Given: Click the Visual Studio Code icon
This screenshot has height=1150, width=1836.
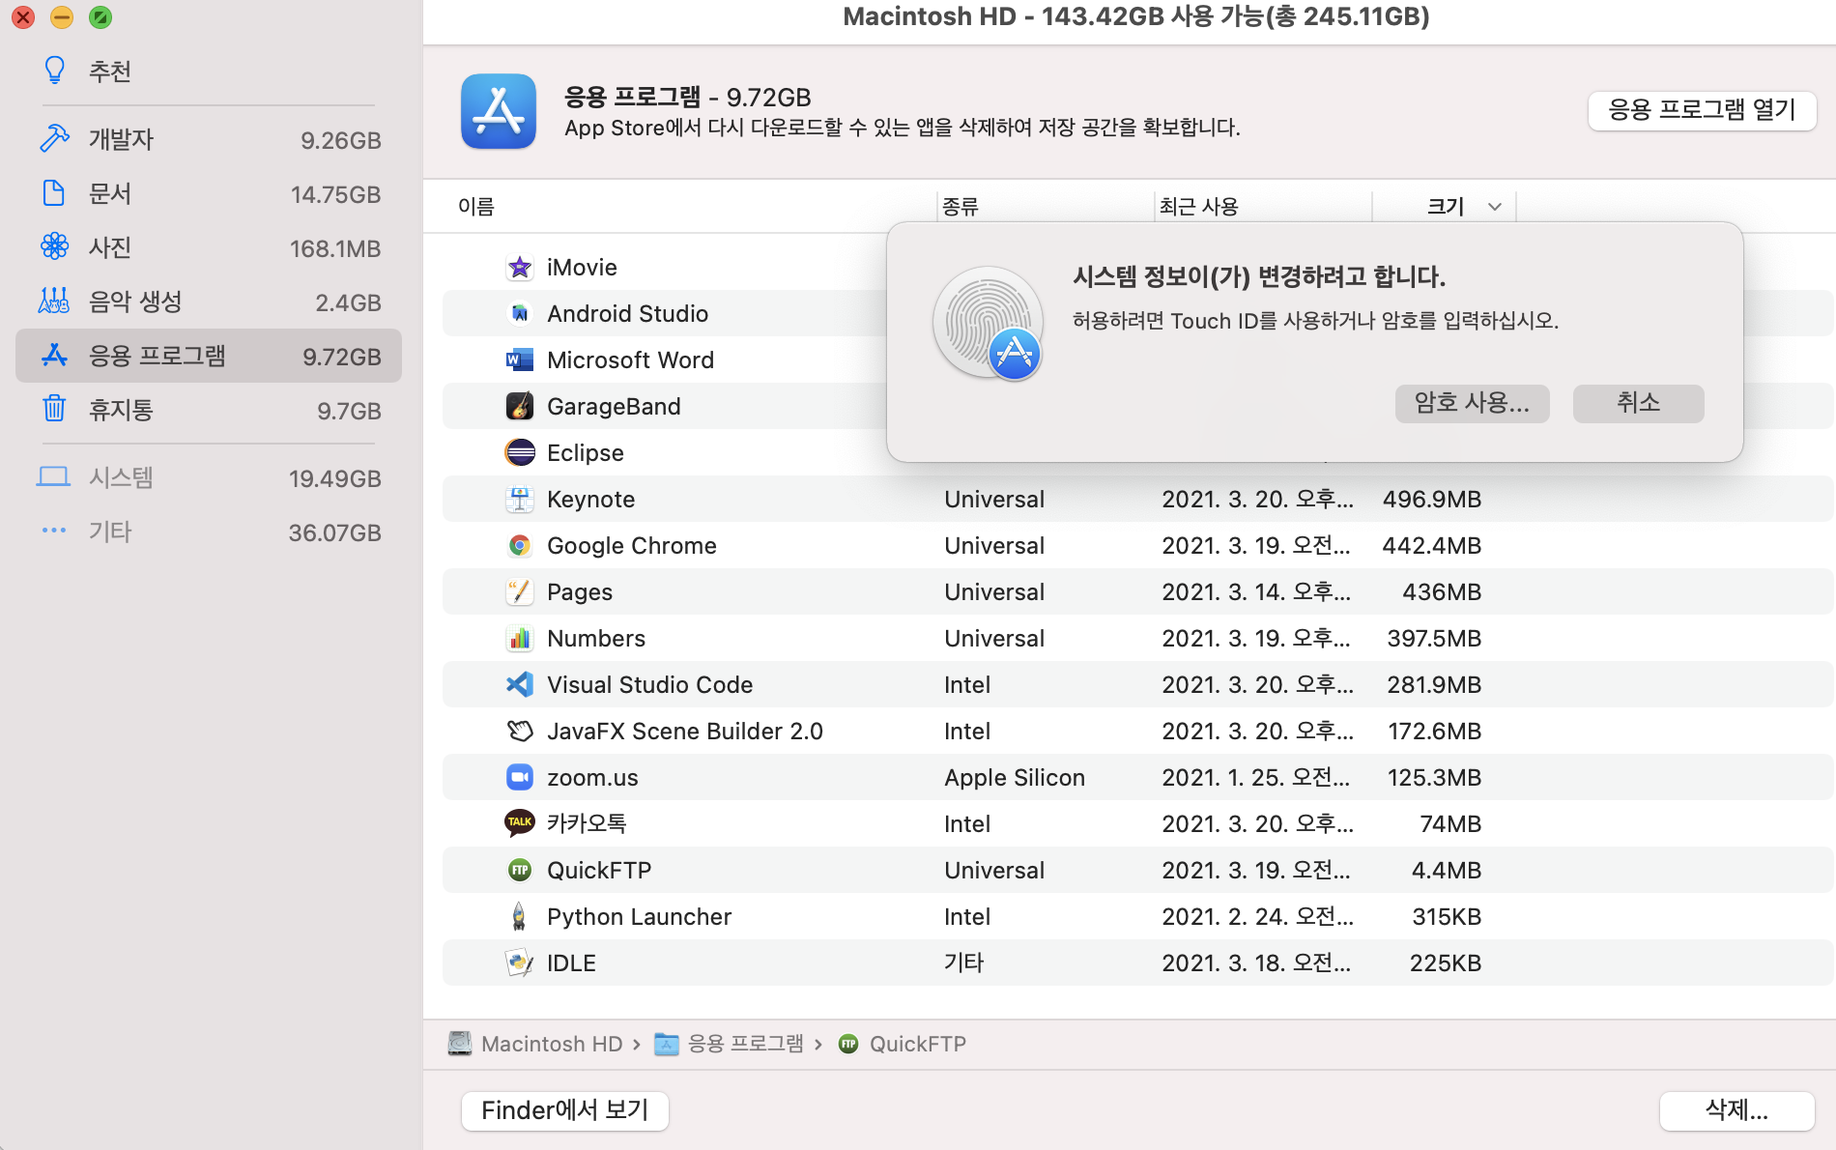Looking at the screenshot, I should coord(520,685).
